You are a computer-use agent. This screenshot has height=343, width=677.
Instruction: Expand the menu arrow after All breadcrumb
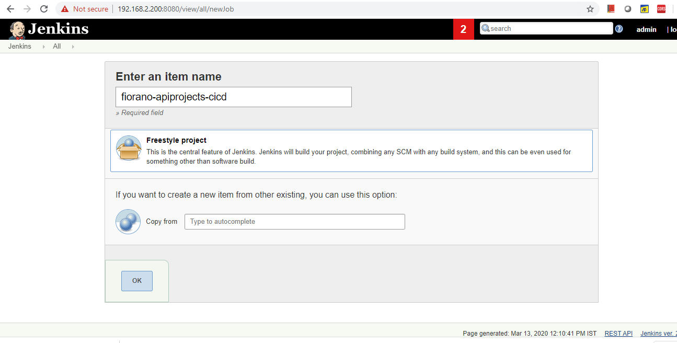tap(73, 47)
